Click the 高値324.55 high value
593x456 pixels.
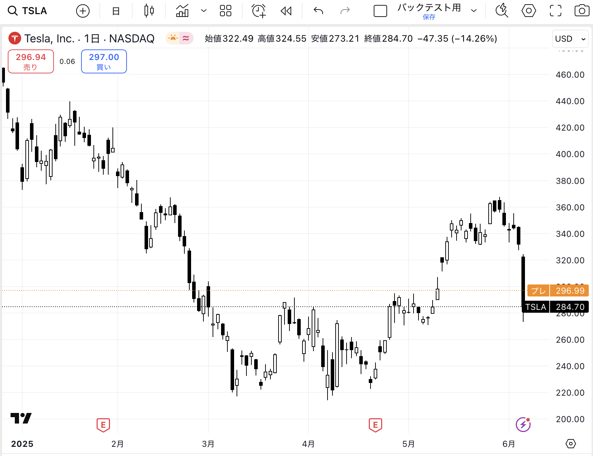coord(282,38)
